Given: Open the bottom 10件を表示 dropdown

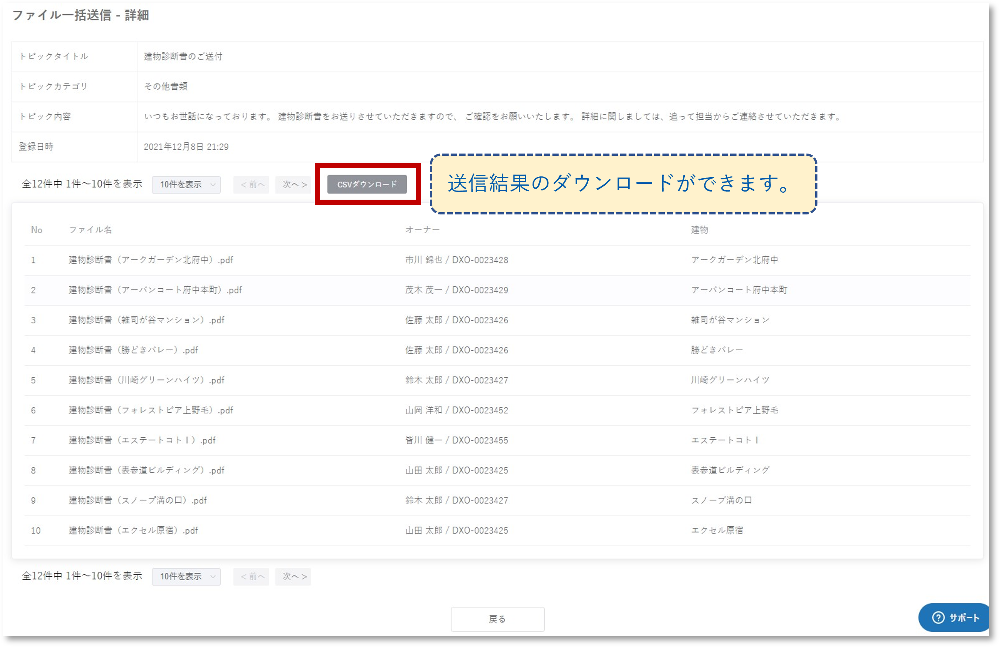Looking at the screenshot, I should (x=186, y=577).
